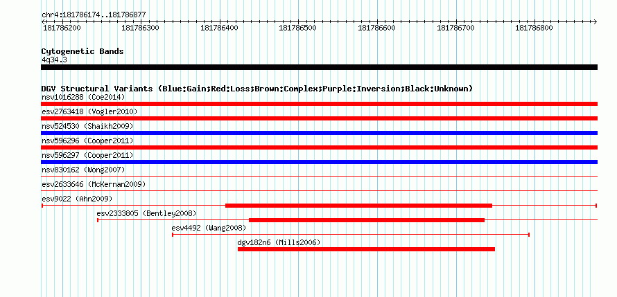Click variant label esv2763418 (Vogler2010)

[x=89, y=111]
